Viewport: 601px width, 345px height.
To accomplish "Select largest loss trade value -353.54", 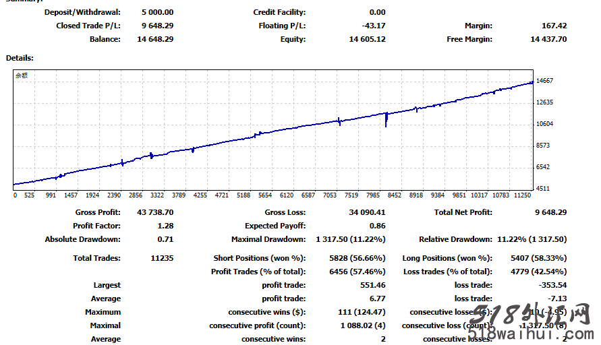I will pos(552,285).
